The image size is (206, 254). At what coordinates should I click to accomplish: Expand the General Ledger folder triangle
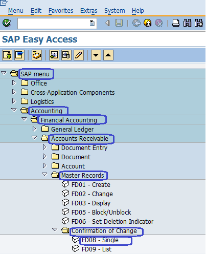point(34,129)
